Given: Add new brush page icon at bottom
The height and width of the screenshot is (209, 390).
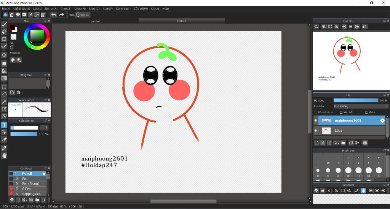Looking at the screenshot, I should 18,199.
